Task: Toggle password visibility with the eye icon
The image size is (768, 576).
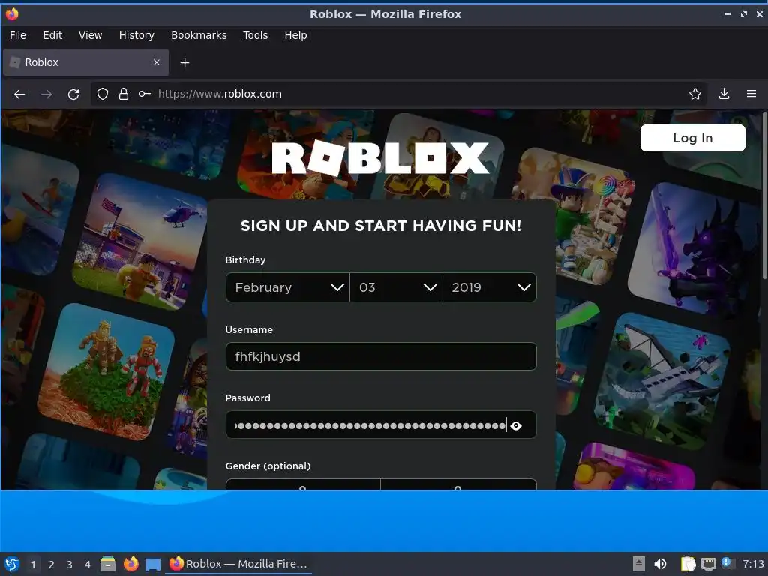Action: [516, 426]
